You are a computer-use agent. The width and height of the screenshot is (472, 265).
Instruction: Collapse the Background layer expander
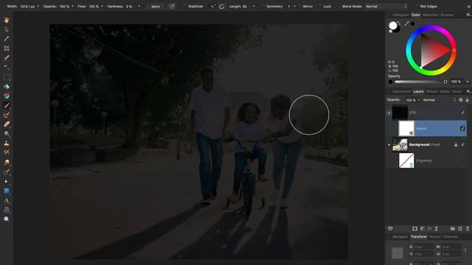pos(389,145)
